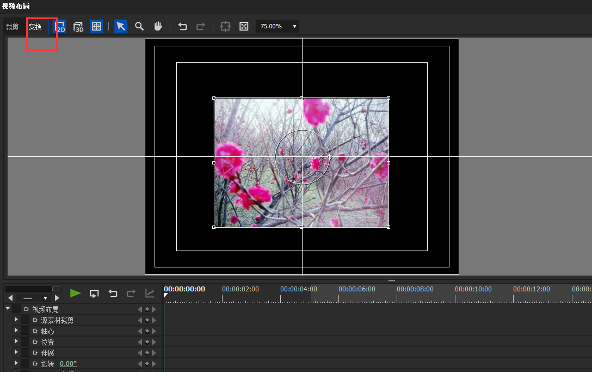Screen dimensions: 592x372
Task: Activate the magnifier zoom tool
Action: click(x=139, y=26)
